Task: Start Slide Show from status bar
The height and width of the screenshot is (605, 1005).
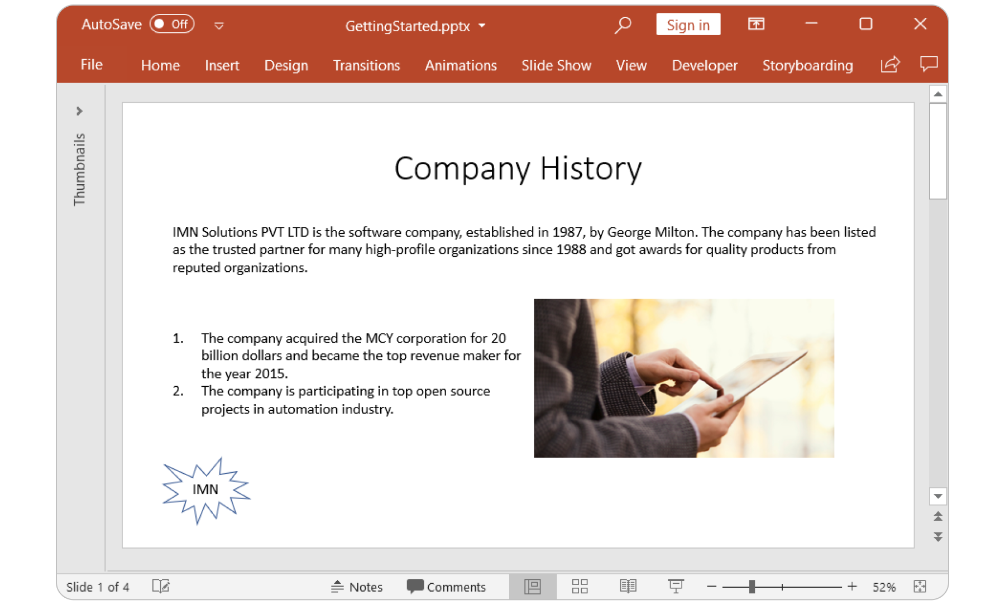Action: 676,587
